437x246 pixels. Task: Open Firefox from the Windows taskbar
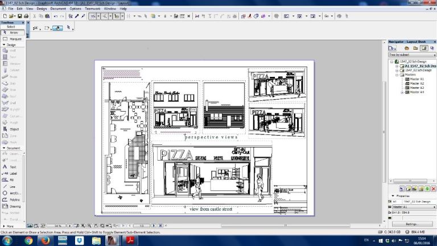(x=46, y=240)
